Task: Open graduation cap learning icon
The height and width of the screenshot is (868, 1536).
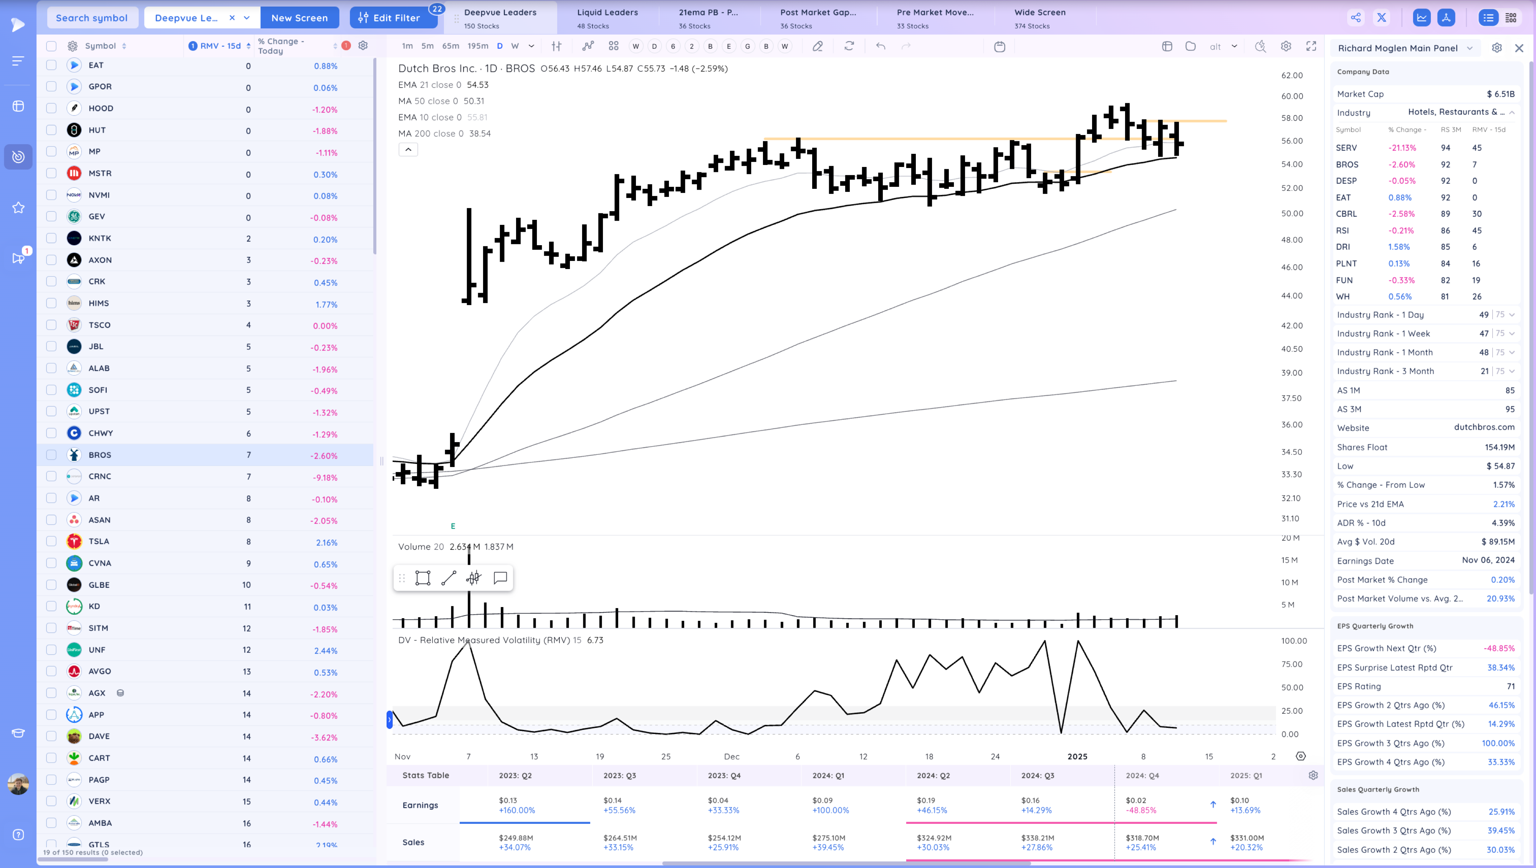Action: [18, 733]
